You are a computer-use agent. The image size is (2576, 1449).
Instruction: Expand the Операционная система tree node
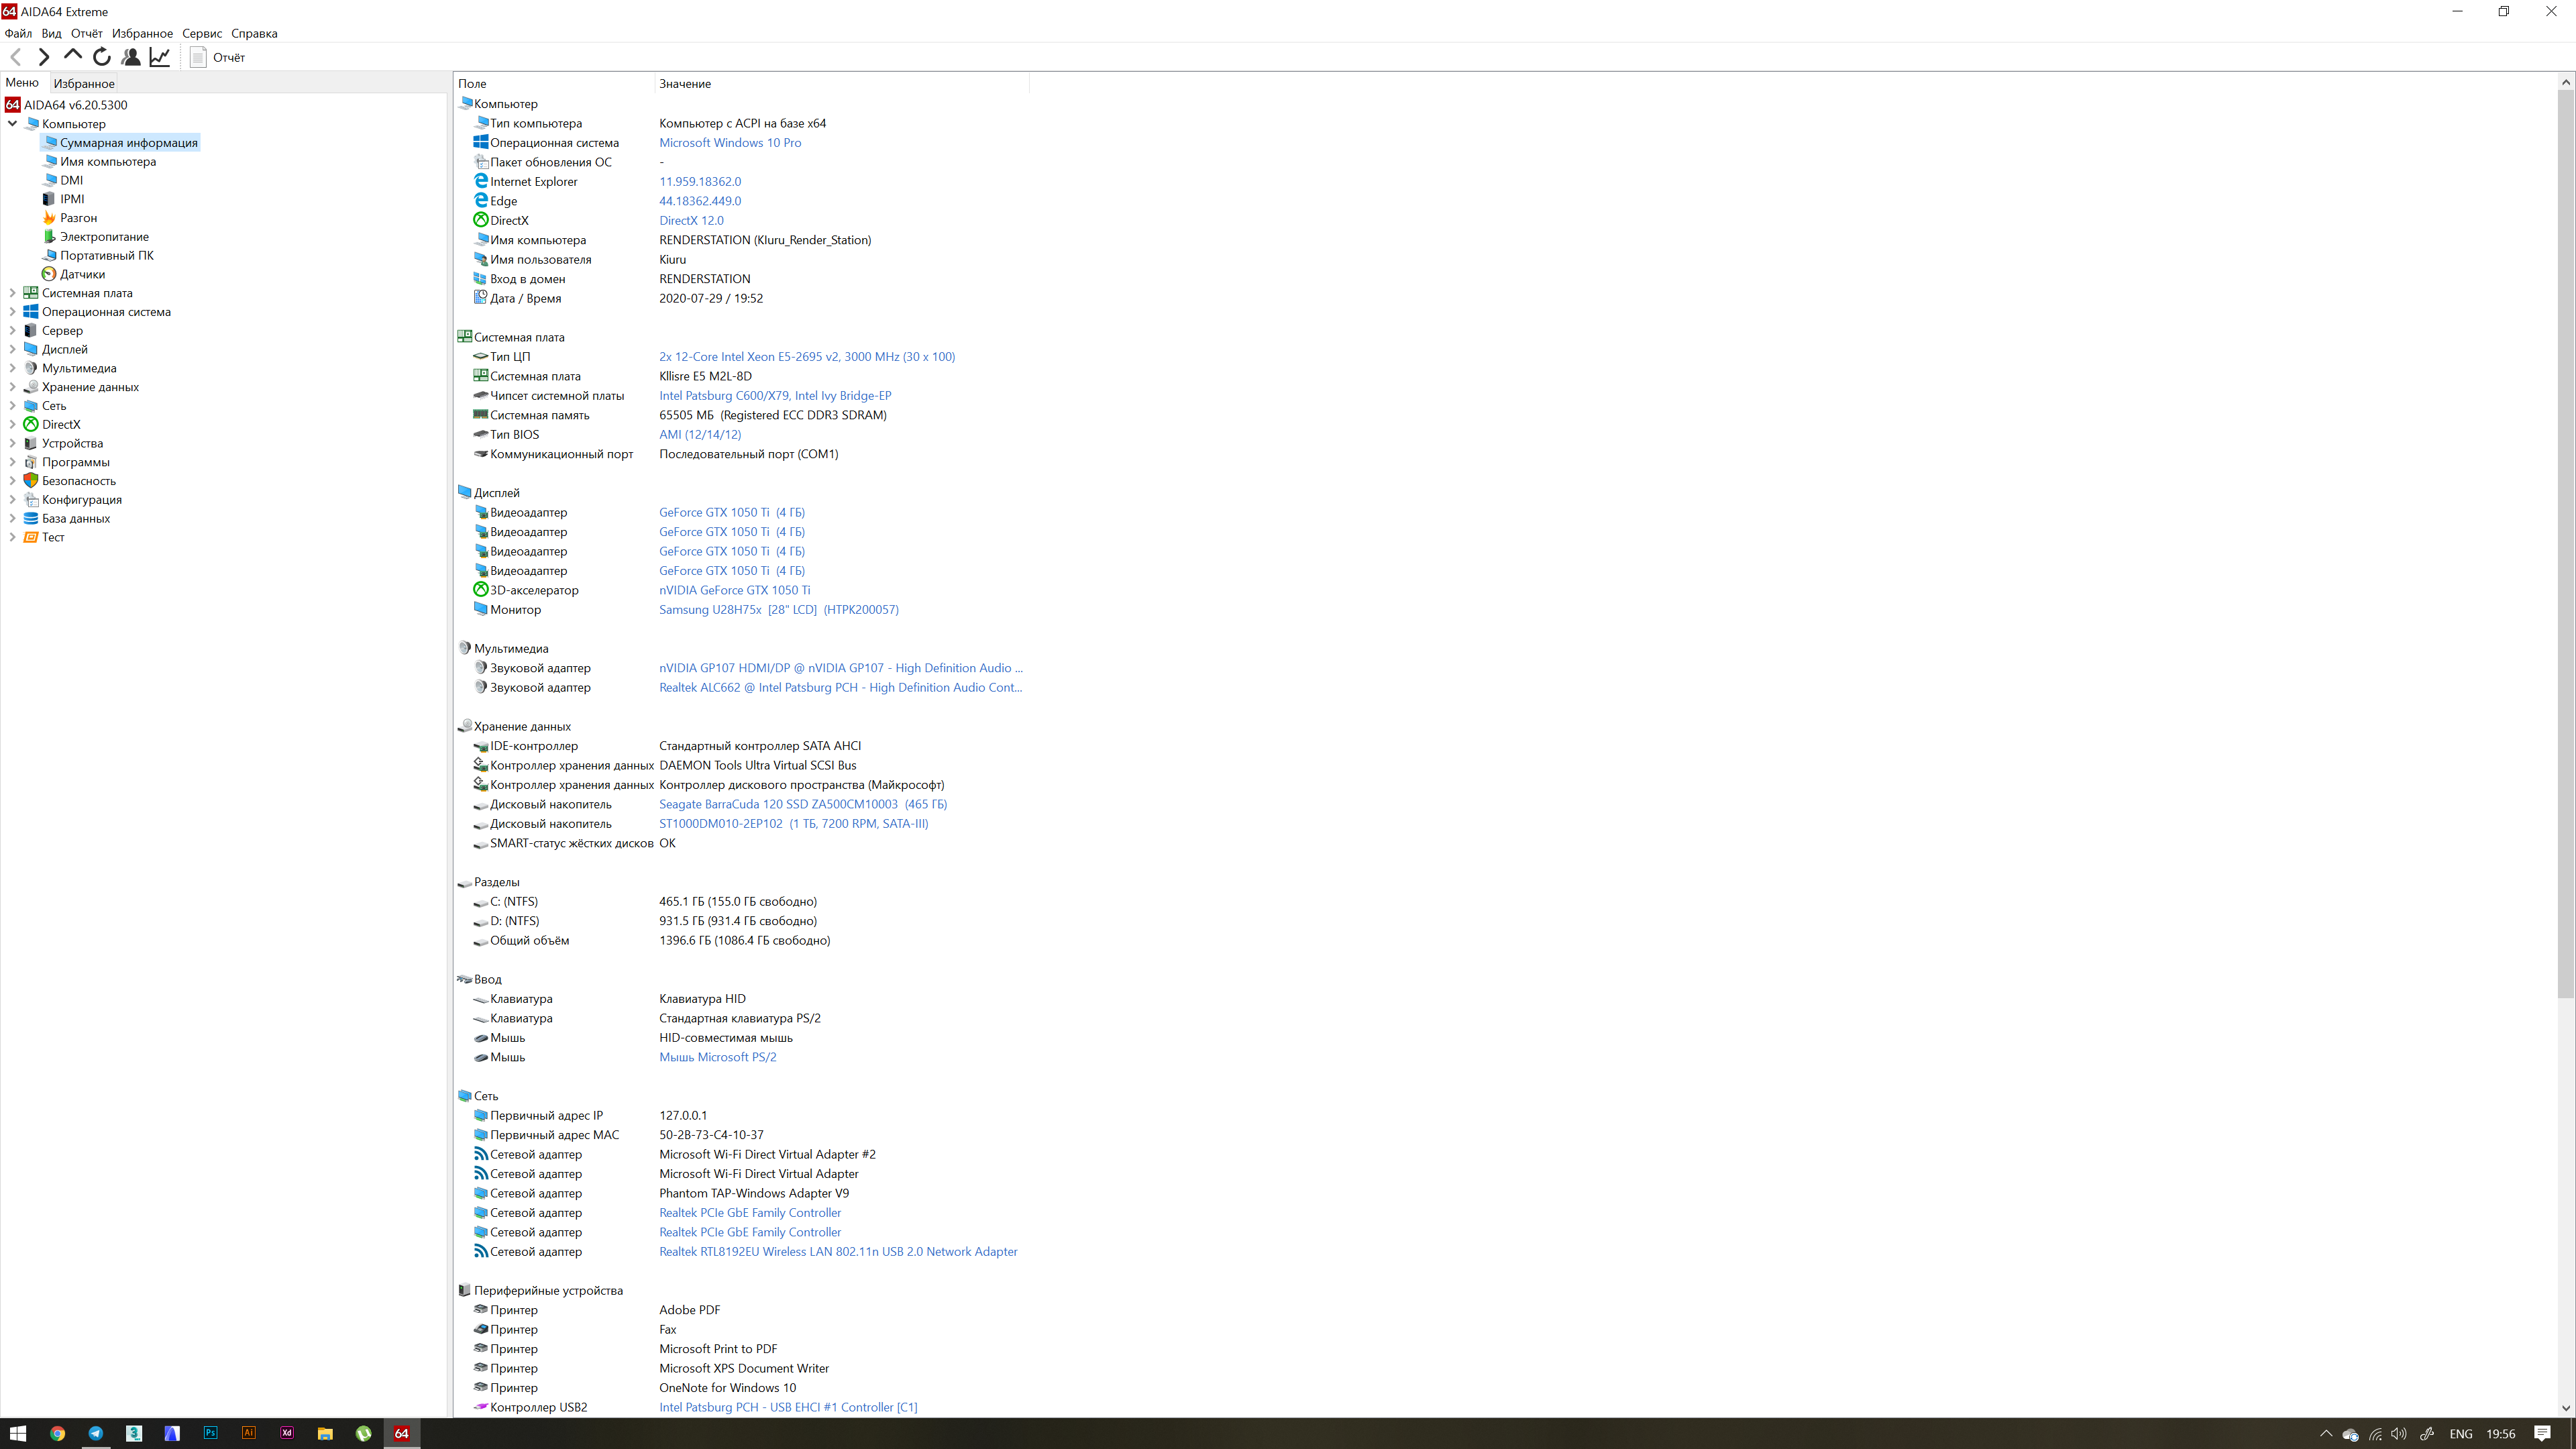pyautogui.click(x=12, y=312)
